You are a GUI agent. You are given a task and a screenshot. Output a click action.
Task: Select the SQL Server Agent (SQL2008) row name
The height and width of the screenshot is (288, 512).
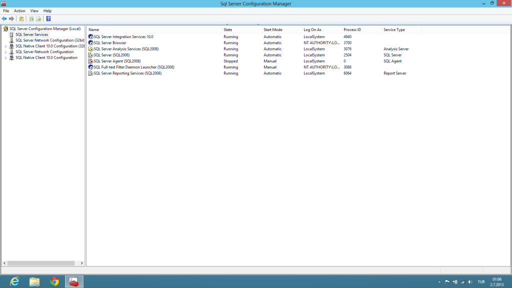(x=117, y=61)
